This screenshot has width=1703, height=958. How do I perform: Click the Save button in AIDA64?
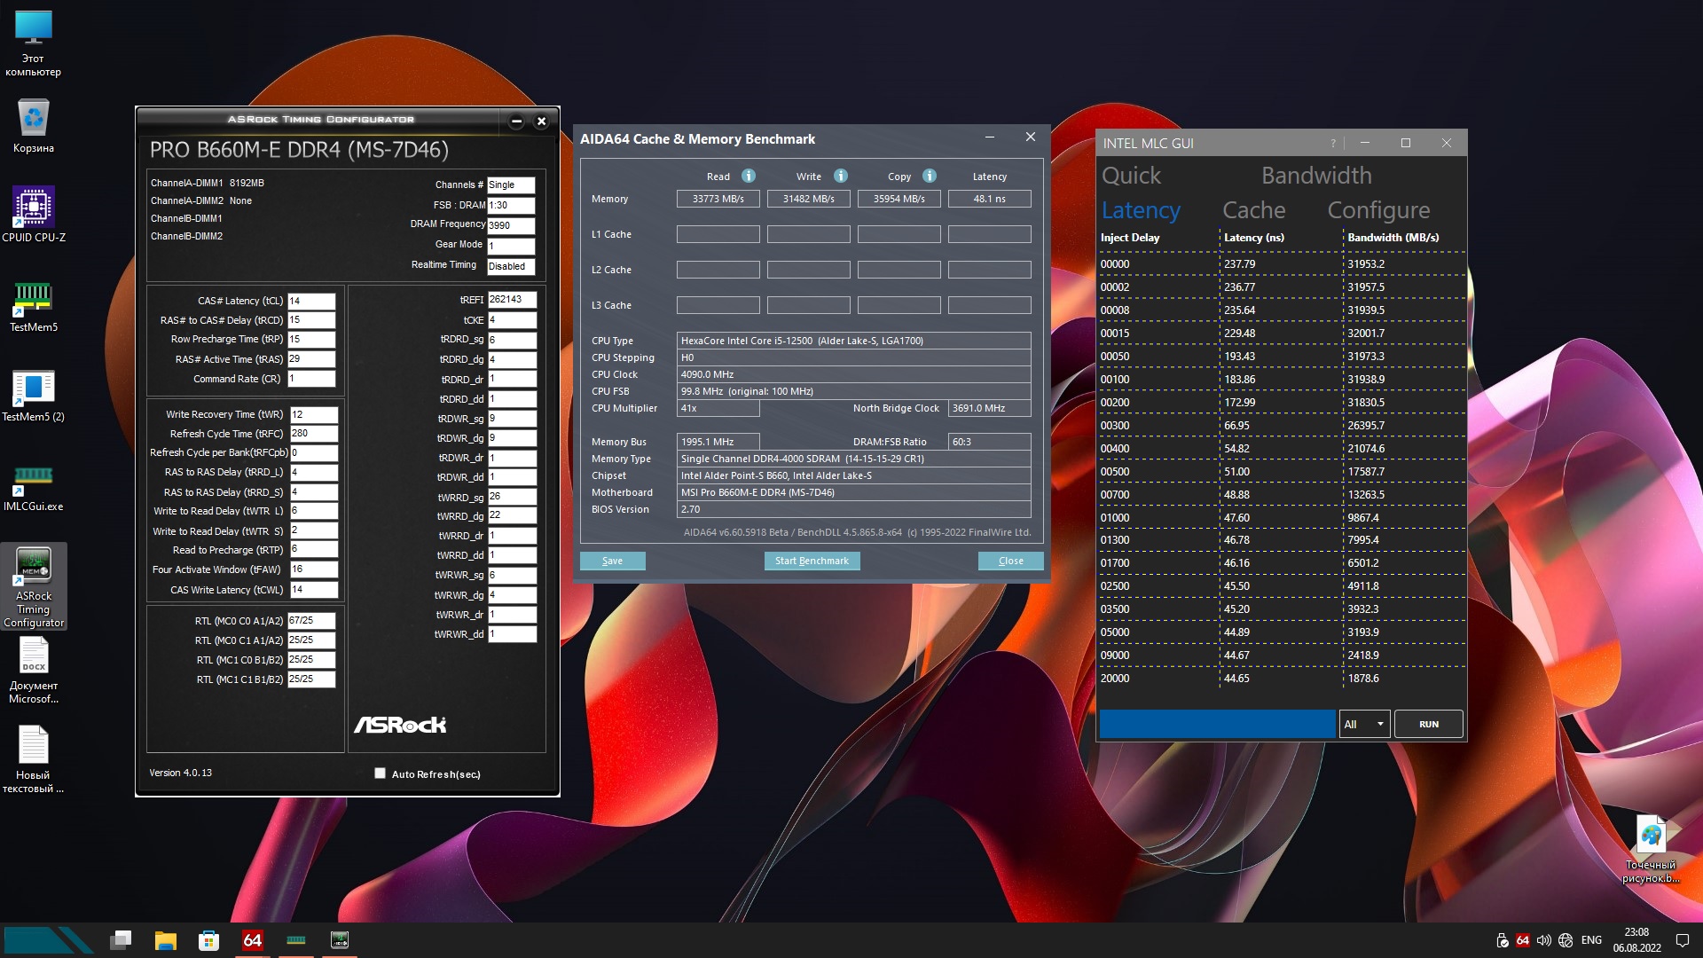click(612, 561)
